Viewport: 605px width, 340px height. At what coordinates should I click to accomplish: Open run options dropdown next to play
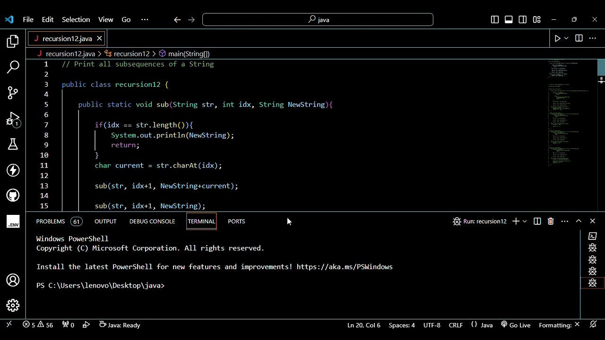click(566, 38)
